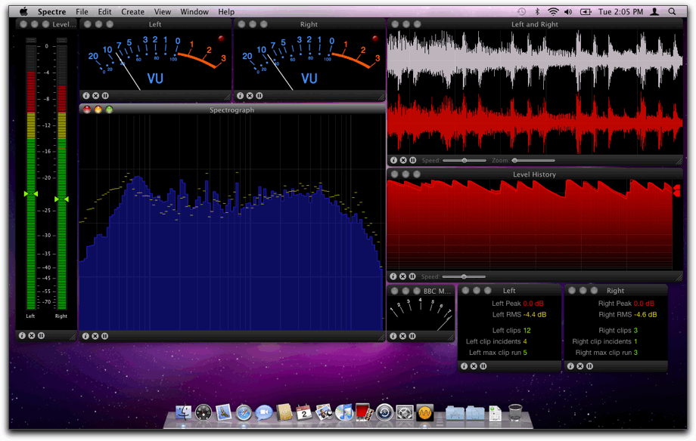Open the Spectrograph info icon
The image size is (696, 441).
coord(85,336)
